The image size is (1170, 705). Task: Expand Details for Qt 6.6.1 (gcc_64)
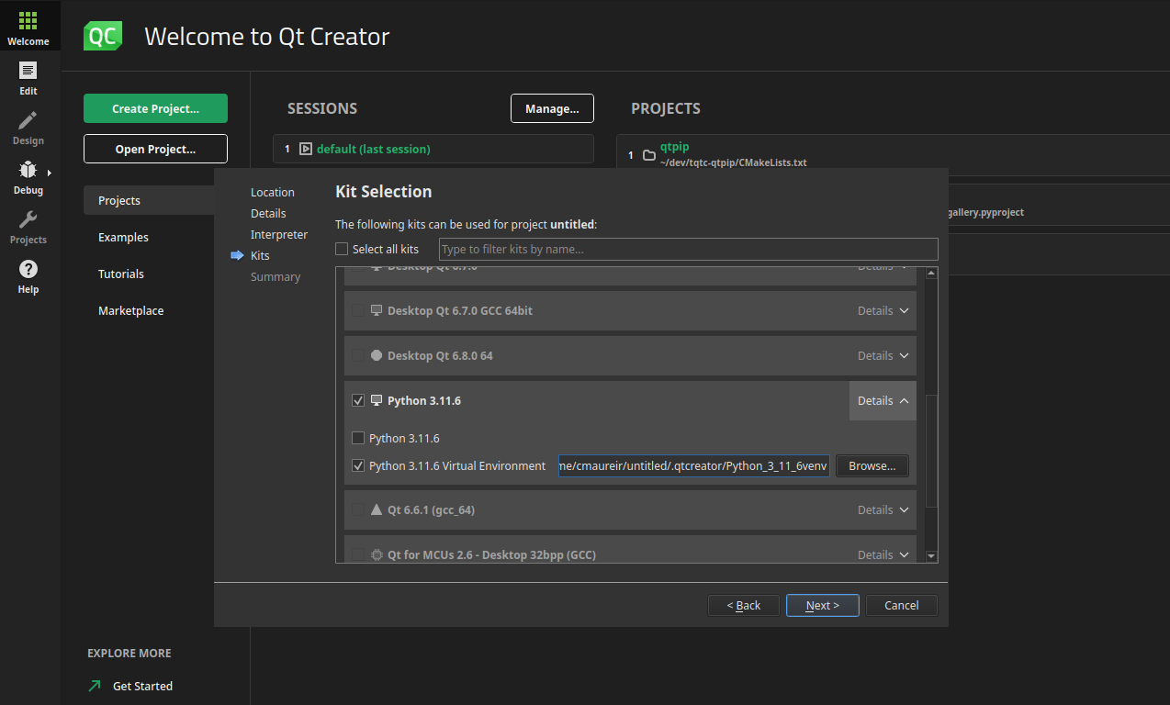[x=883, y=510]
